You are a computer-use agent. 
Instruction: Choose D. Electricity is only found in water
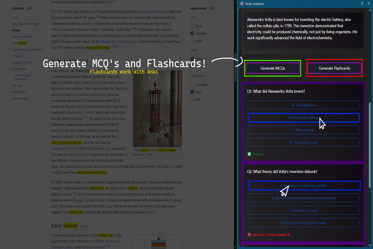pos(303,223)
